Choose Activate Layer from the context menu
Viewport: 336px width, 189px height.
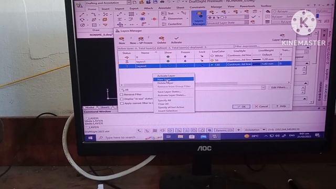coord(166,76)
